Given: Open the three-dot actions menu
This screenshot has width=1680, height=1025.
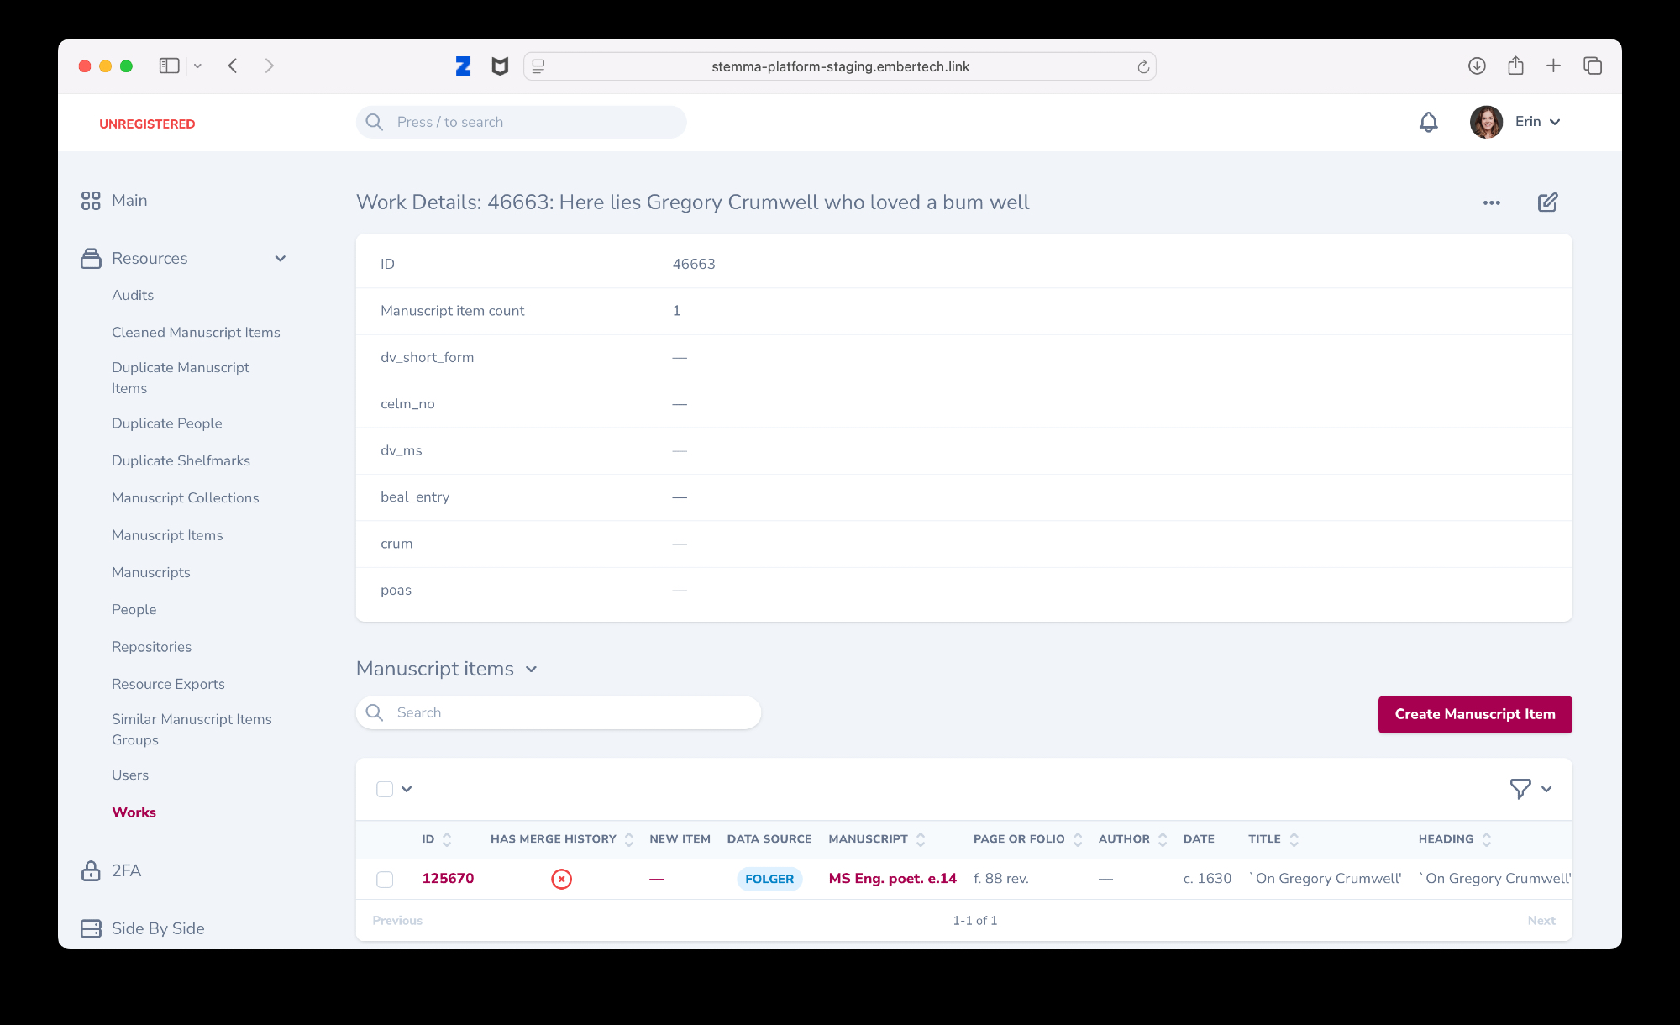Looking at the screenshot, I should [x=1491, y=202].
